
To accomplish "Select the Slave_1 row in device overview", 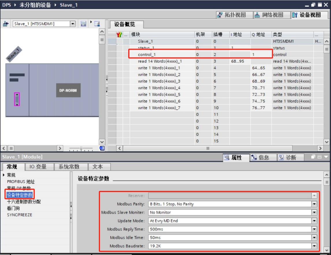I will (215, 41).
